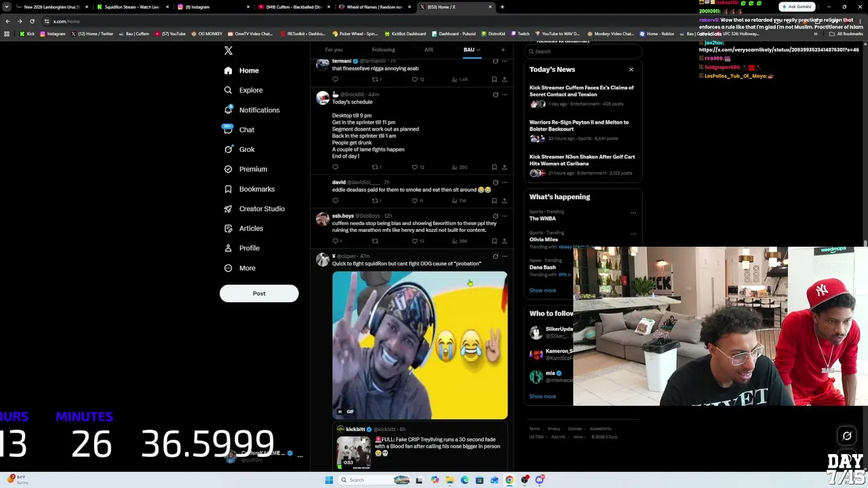Screen dimensions: 868x488
Task: Open Notifications bell icon
Action: (x=228, y=110)
